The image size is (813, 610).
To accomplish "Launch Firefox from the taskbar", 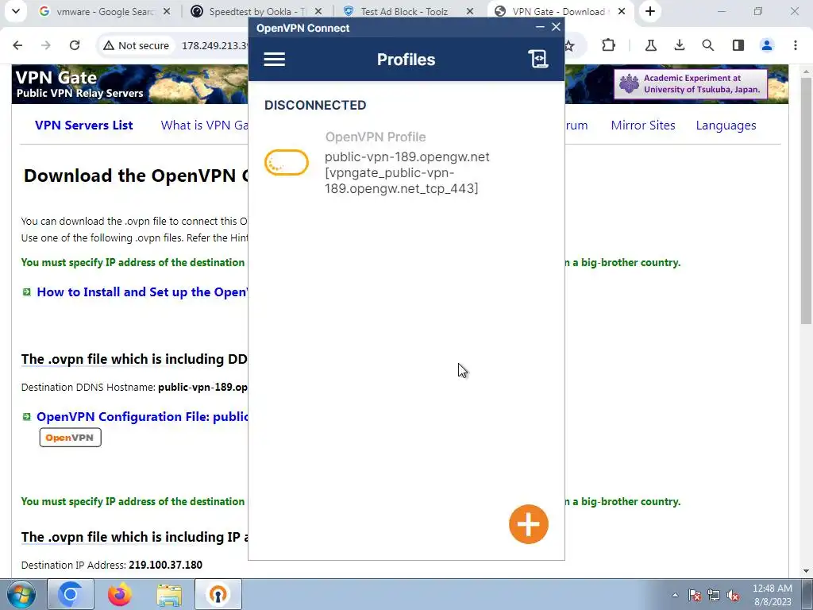I will pyautogui.click(x=120, y=594).
